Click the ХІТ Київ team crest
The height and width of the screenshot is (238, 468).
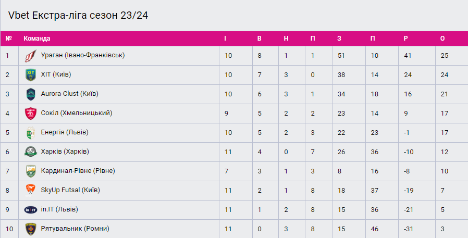click(x=31, y=74)
